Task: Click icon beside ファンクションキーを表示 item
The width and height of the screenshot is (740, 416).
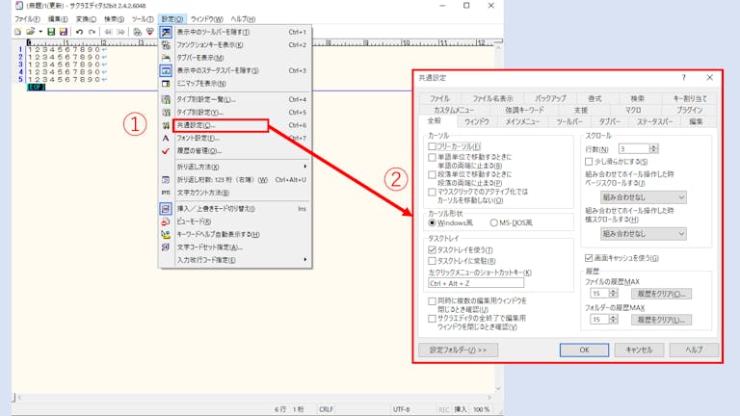Action: point(166,45)
